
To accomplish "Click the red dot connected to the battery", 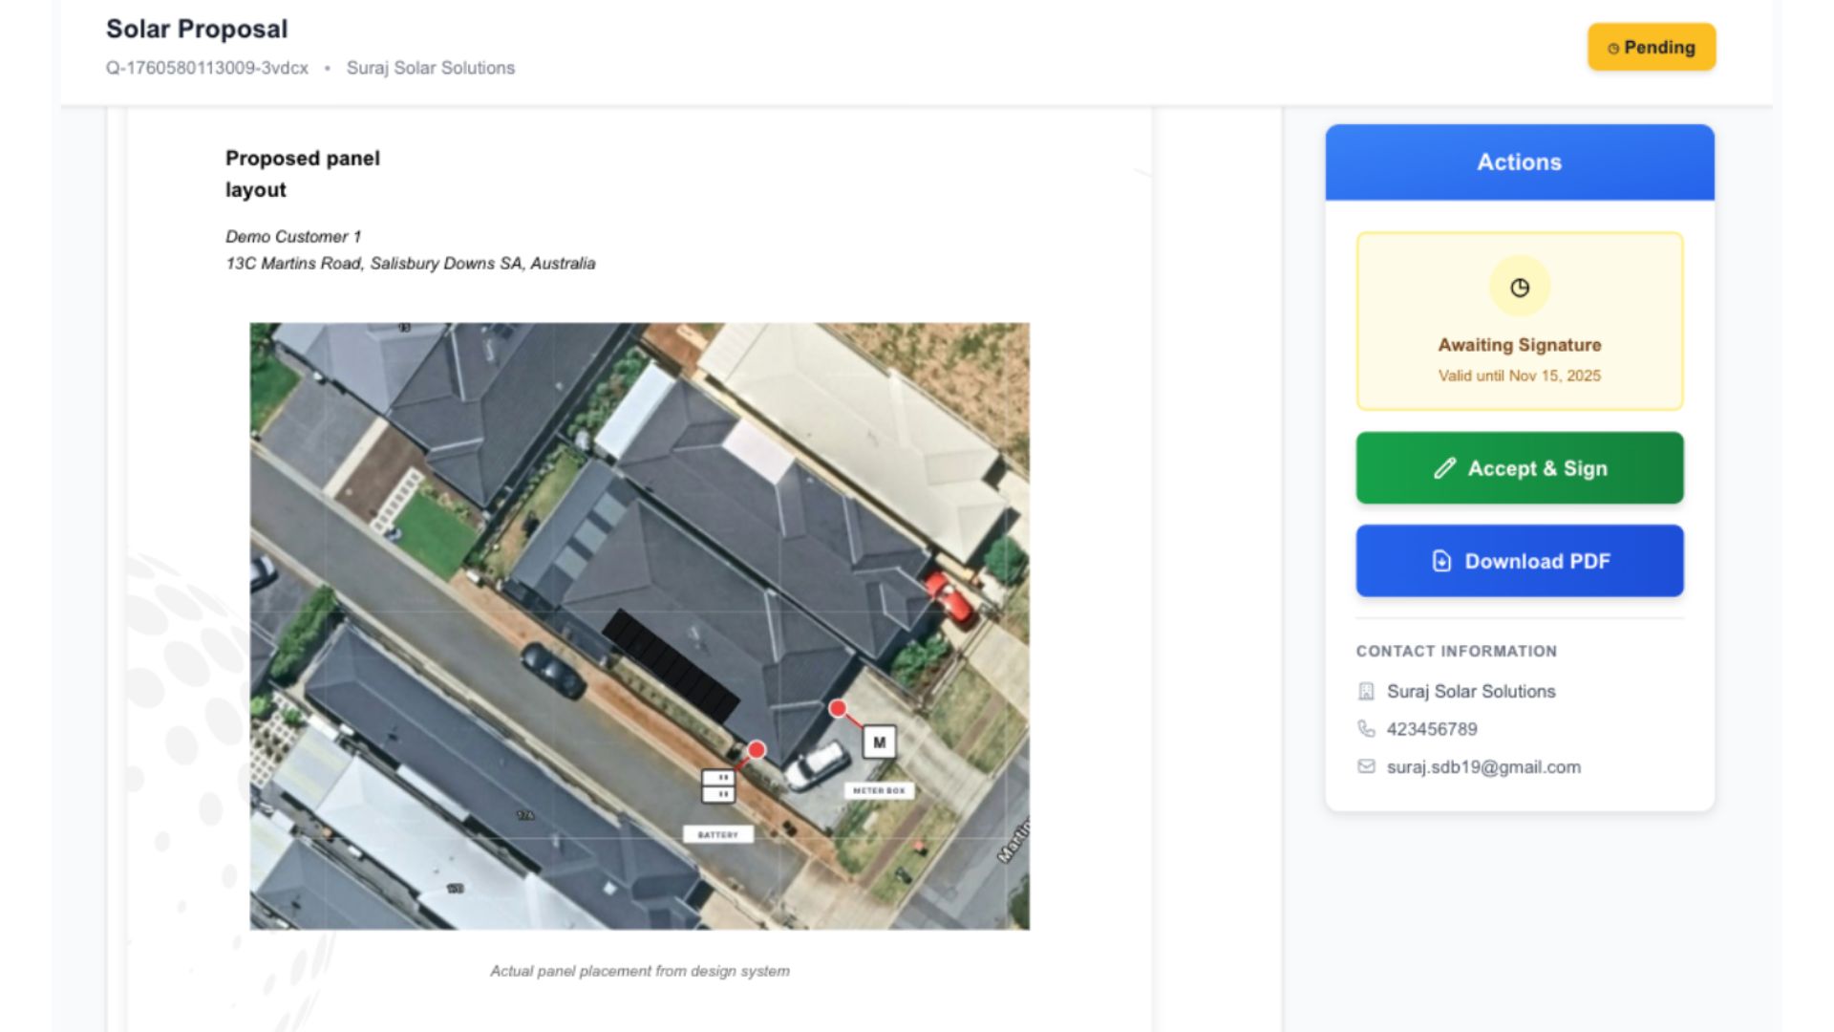I will tap(756, 750).
